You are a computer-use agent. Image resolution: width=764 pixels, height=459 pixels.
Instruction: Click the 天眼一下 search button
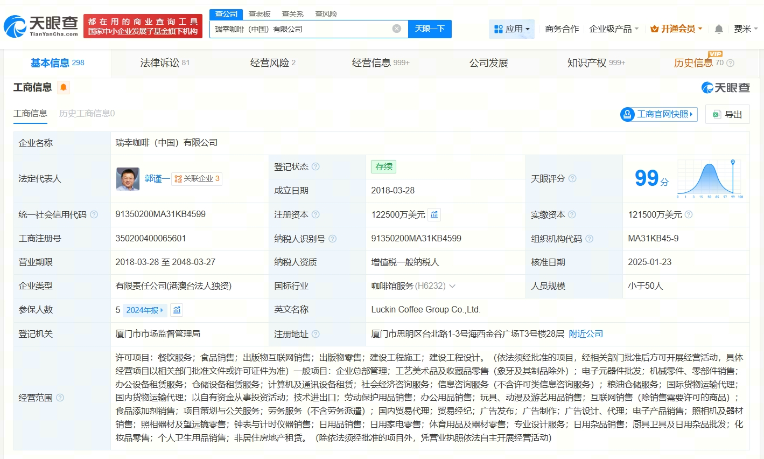(x=430, y=29)
